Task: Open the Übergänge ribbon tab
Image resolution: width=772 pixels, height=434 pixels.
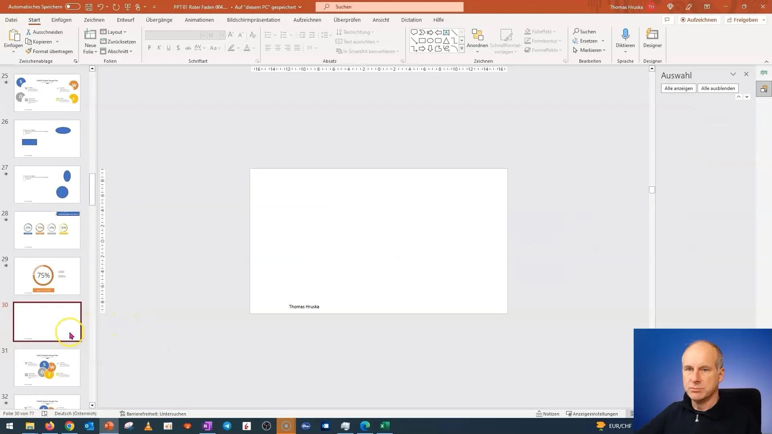Action: pyautogui.click(x=158, y=20)
